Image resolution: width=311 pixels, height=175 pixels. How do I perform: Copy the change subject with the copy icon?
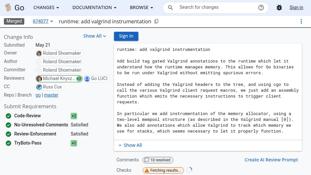point(156,21)
